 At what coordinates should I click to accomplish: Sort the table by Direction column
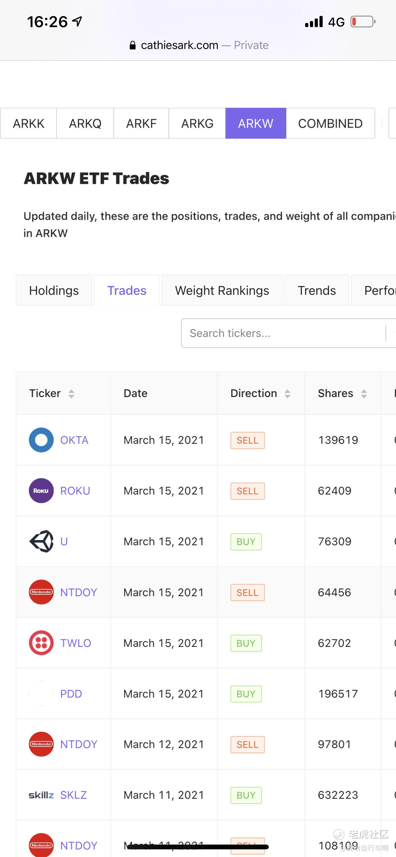click(x=288, y=394)
